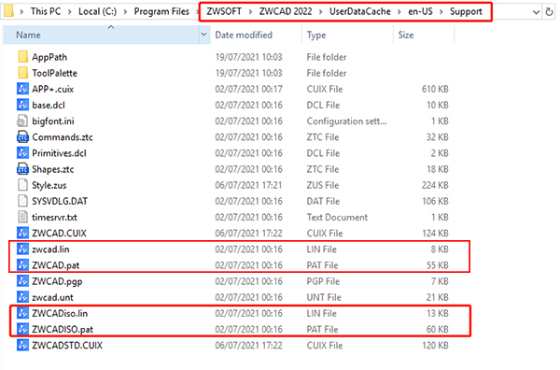Screen dimensions: 560x370
Task: Select the ZWCAD.CUIX file icon
Action: (x=22, y=233)
